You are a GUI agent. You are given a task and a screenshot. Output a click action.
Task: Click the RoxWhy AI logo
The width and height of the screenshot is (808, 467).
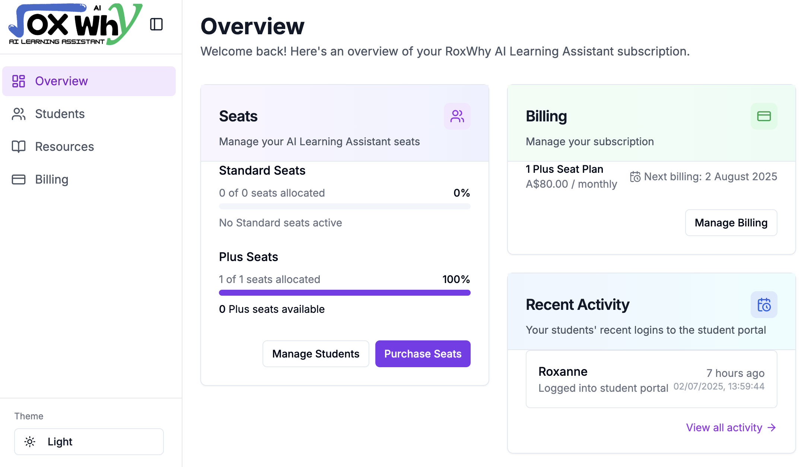point(75,24)
